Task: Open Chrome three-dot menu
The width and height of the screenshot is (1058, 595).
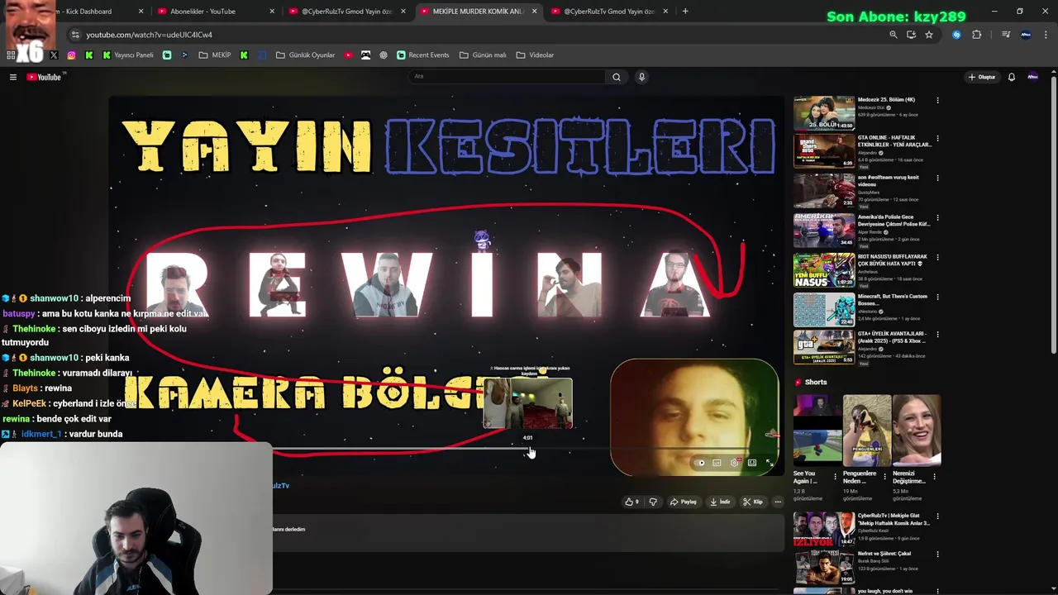Action: (x=1046, y=35)
